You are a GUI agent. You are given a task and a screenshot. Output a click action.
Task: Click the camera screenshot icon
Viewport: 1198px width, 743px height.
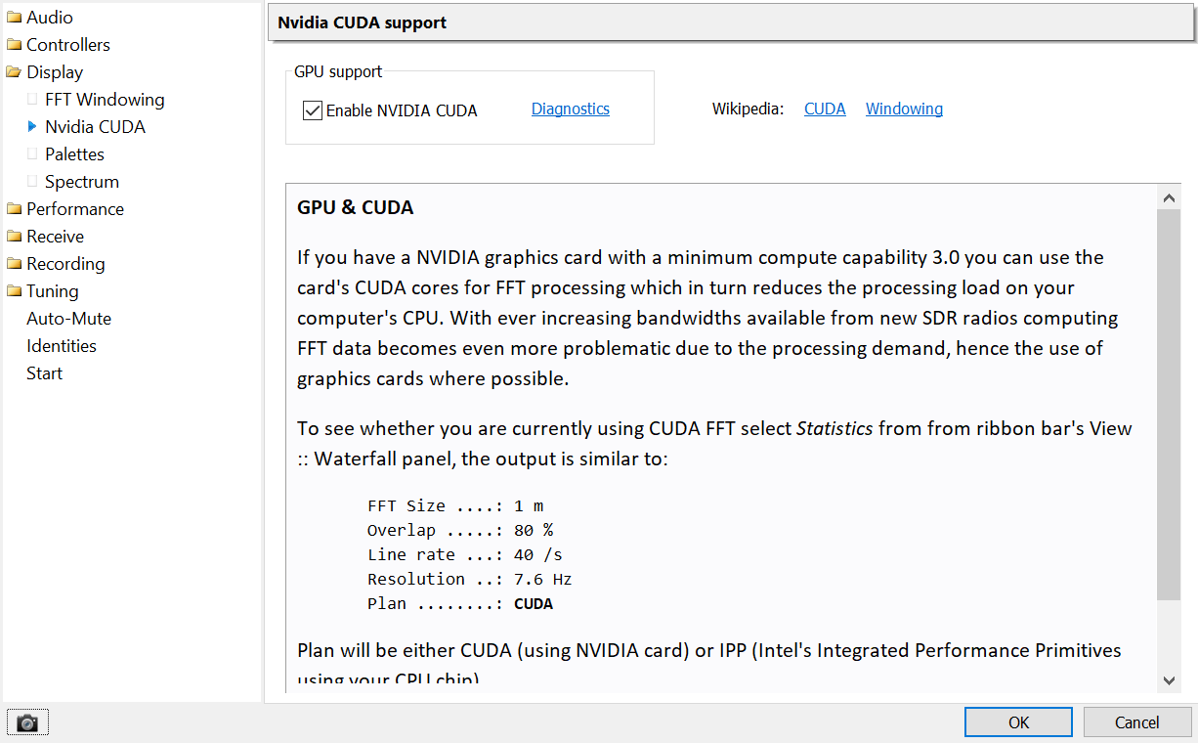[x=27, y=722]
